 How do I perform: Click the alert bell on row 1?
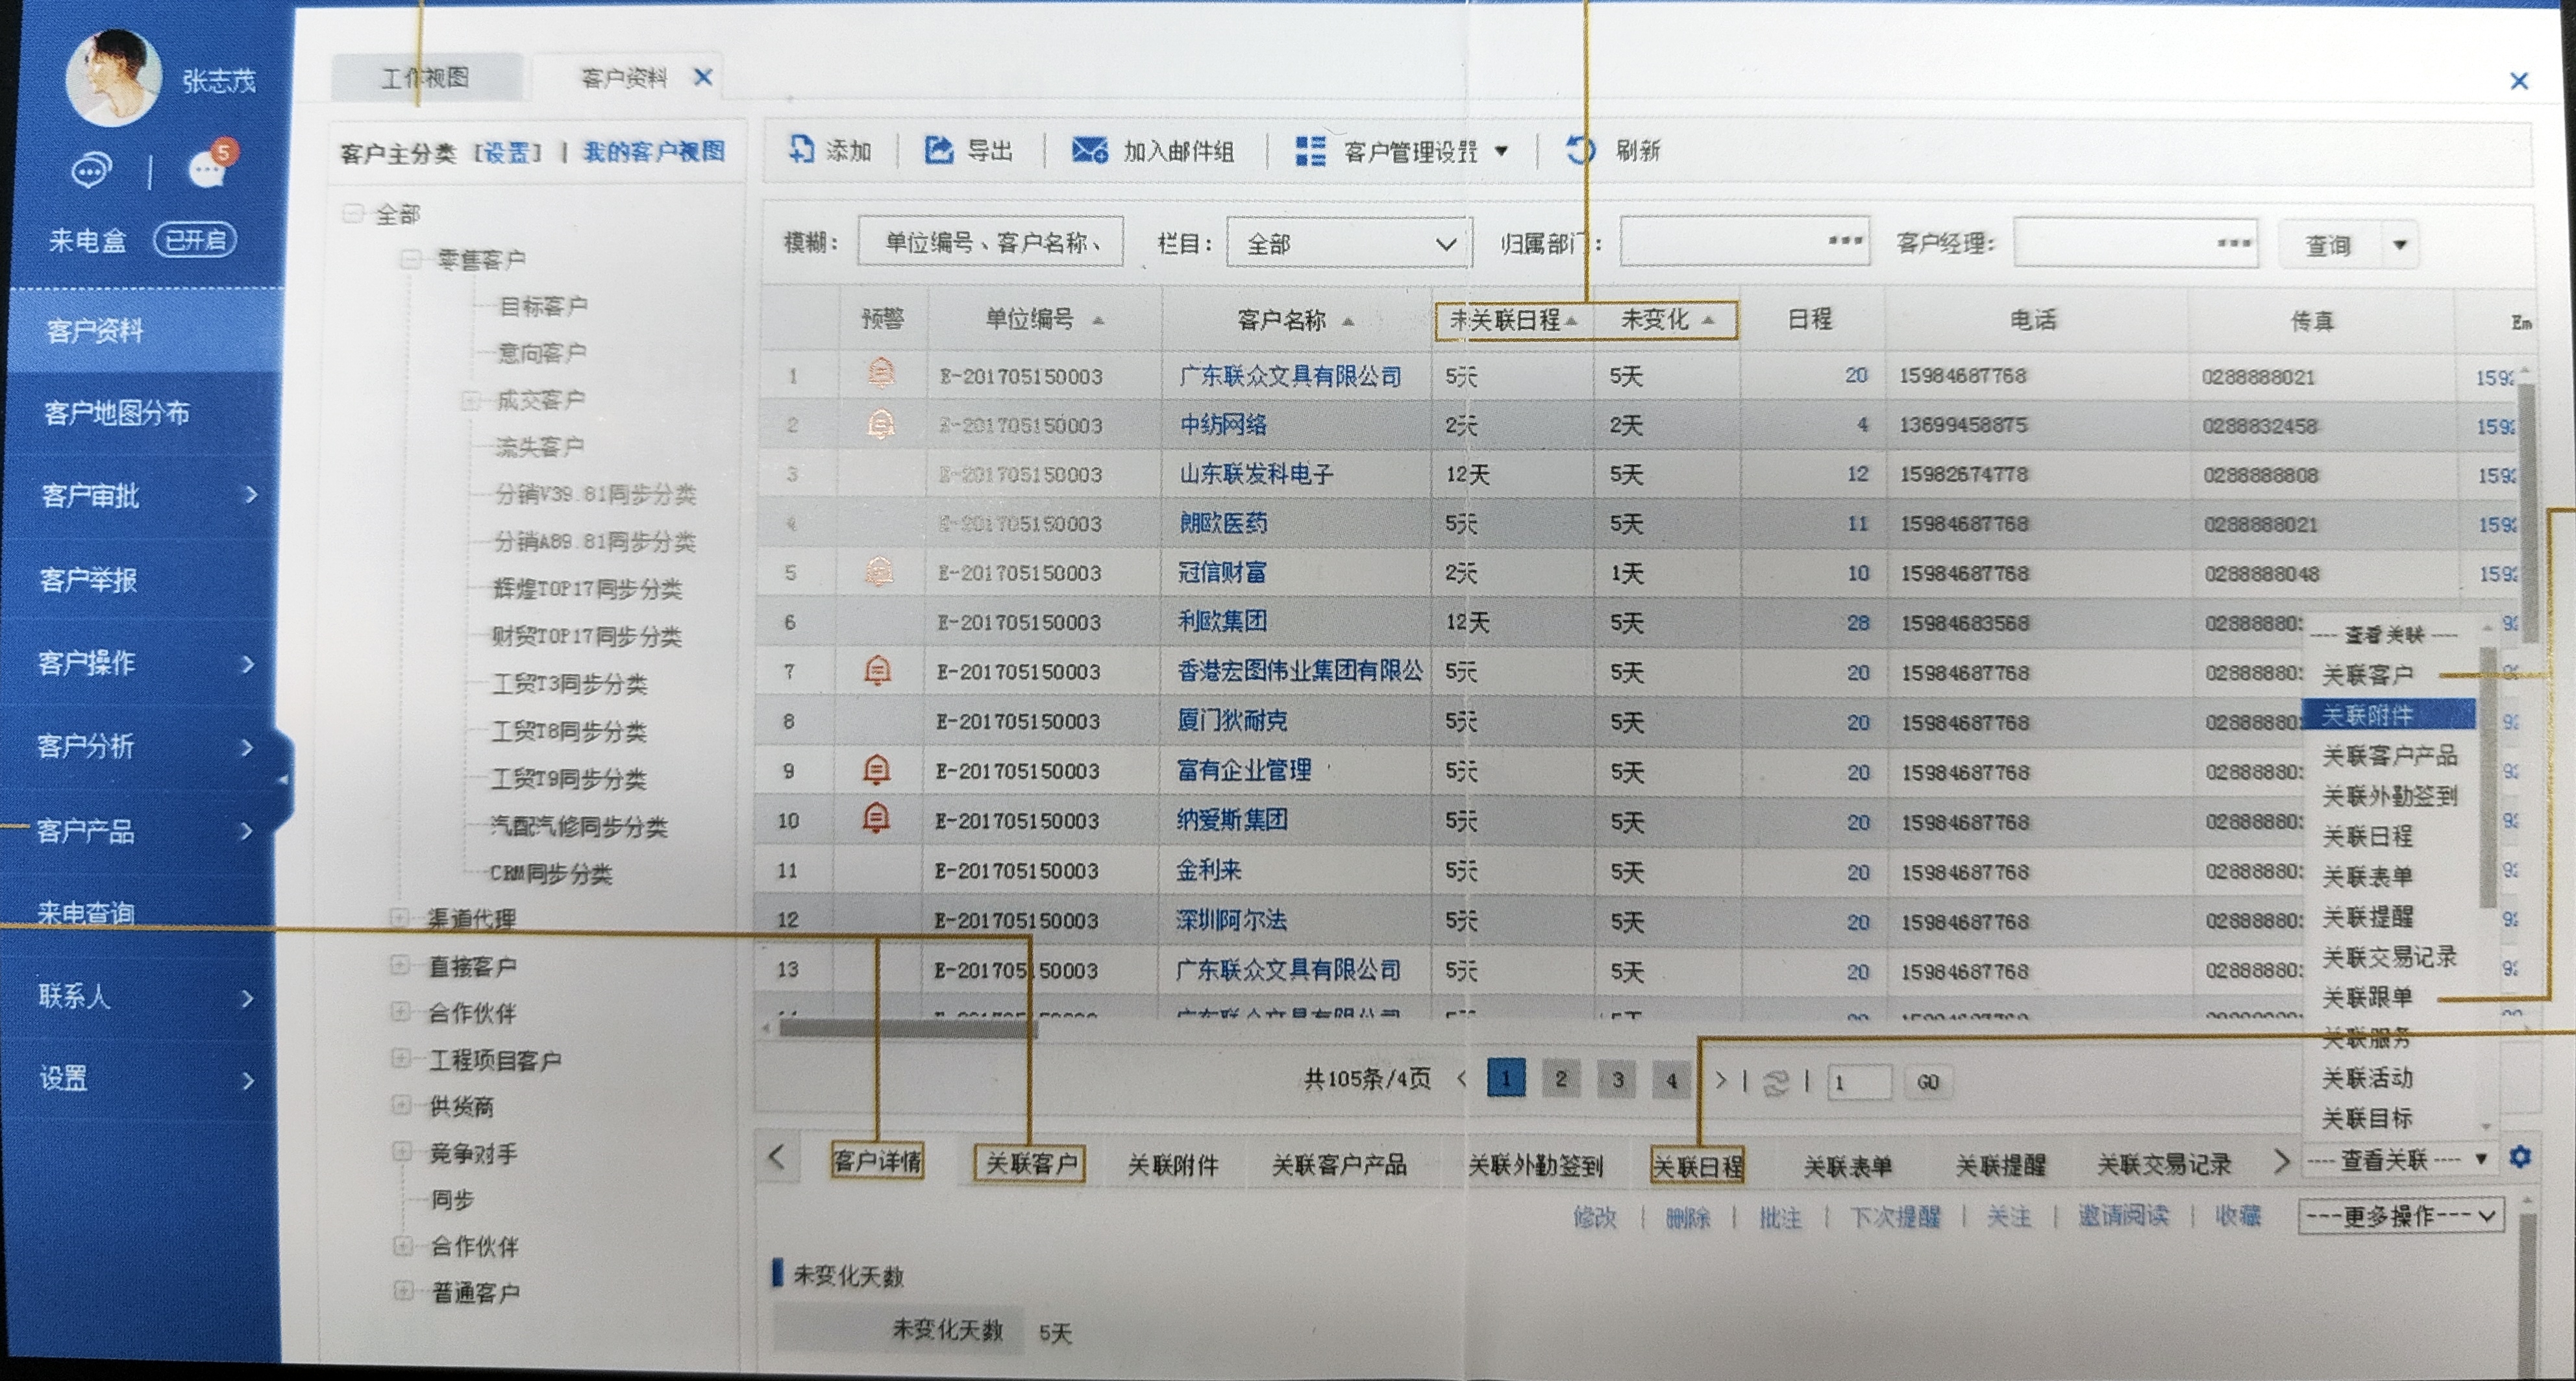[881, 374]
